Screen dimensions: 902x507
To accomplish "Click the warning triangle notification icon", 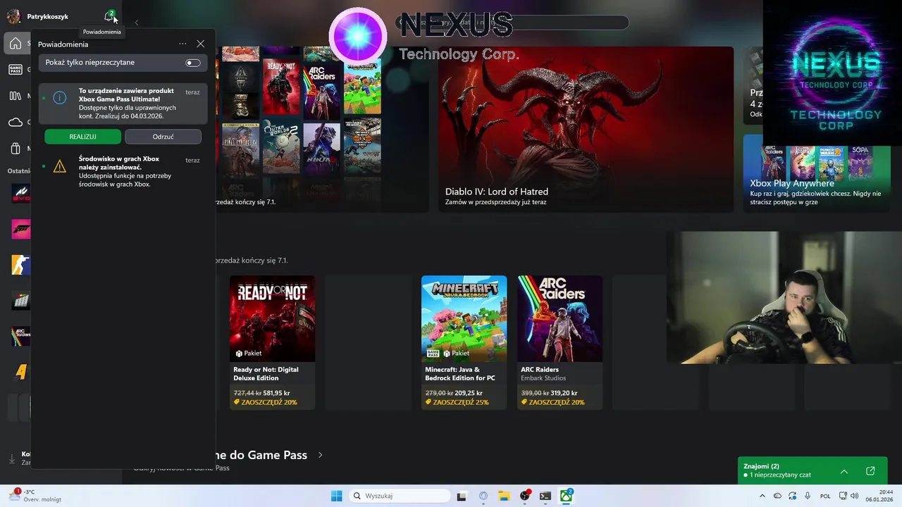I will tap(60, 166).
